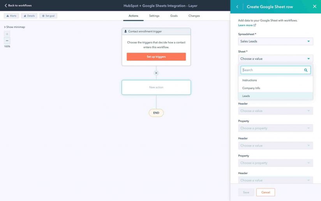Close the Create Google Sheet row panel
Screen dimensions: 321x201
click(x=314, y=6)
